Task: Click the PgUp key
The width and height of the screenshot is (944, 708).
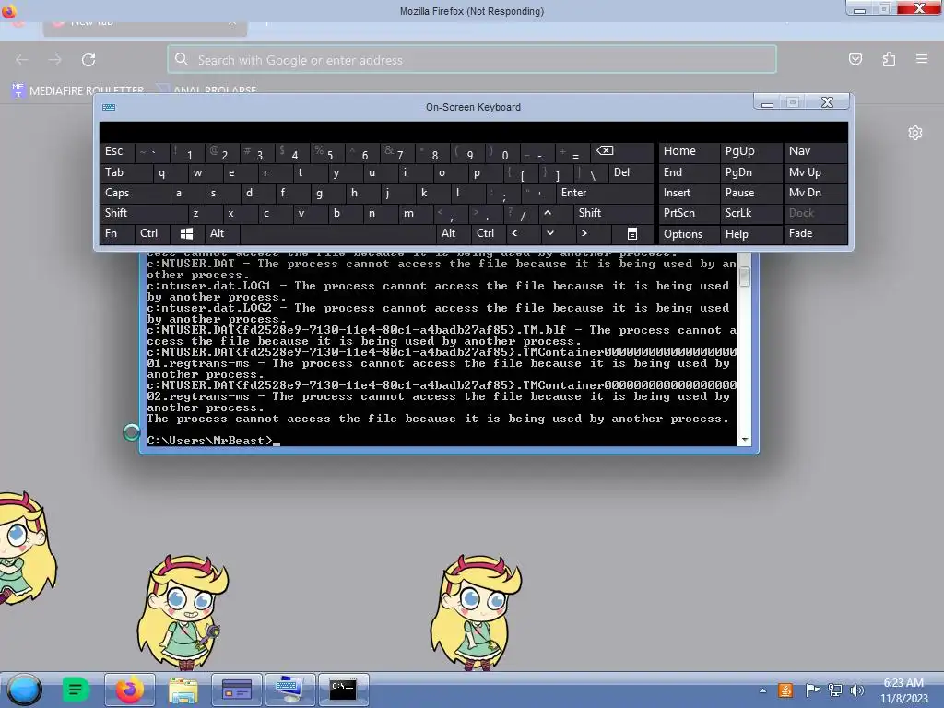Action: tap(750, 152)
